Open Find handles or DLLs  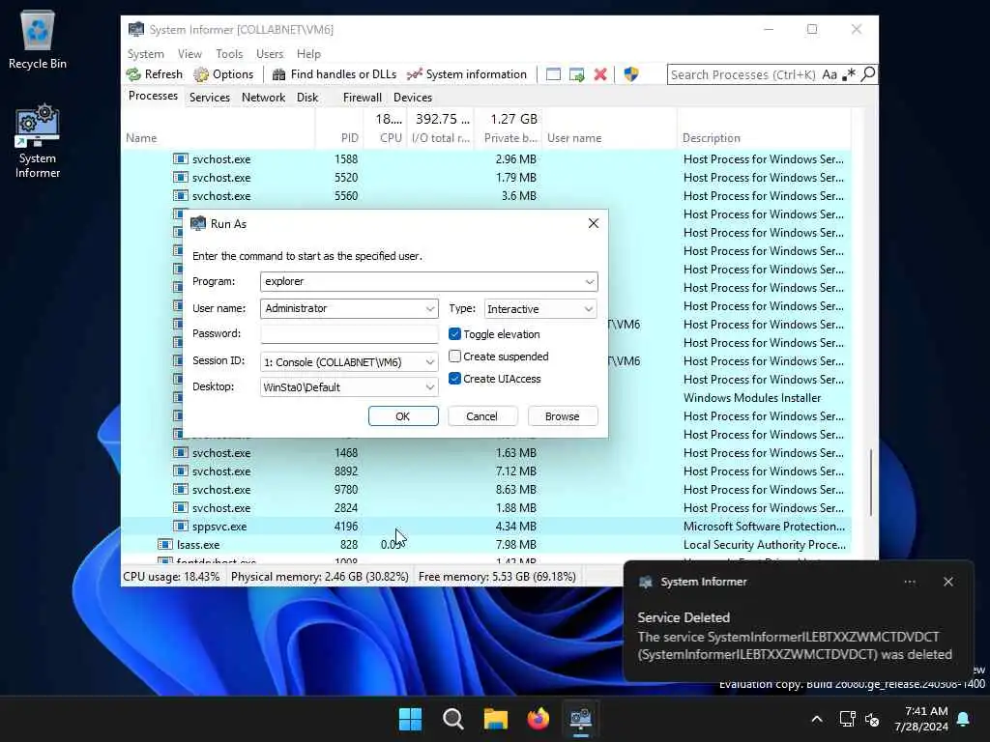coord(335,74)
